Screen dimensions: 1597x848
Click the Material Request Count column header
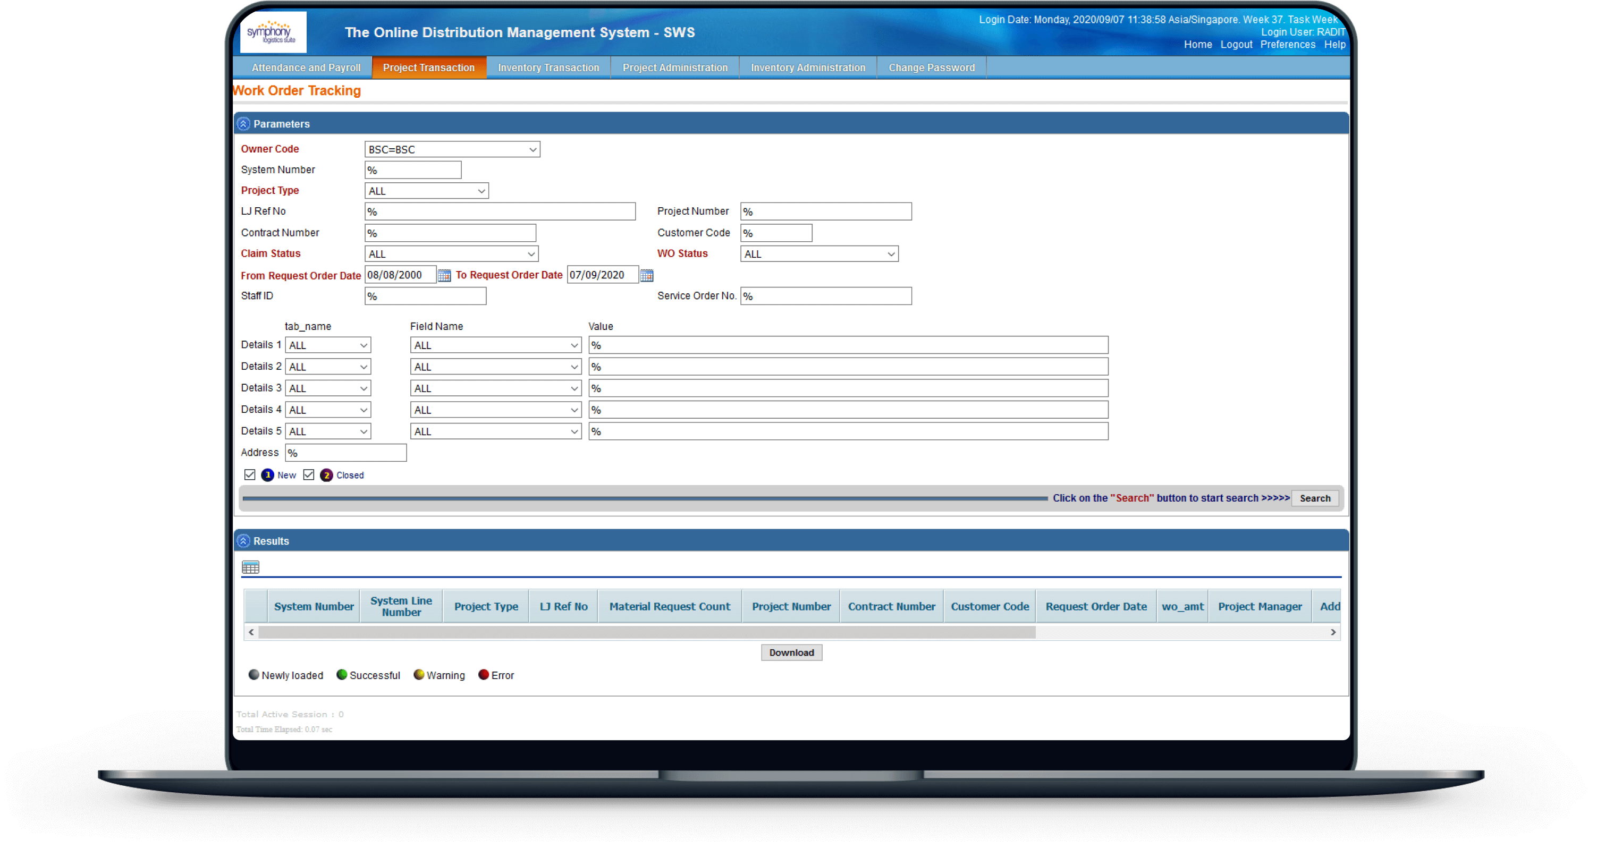click(x=670, y=607)
